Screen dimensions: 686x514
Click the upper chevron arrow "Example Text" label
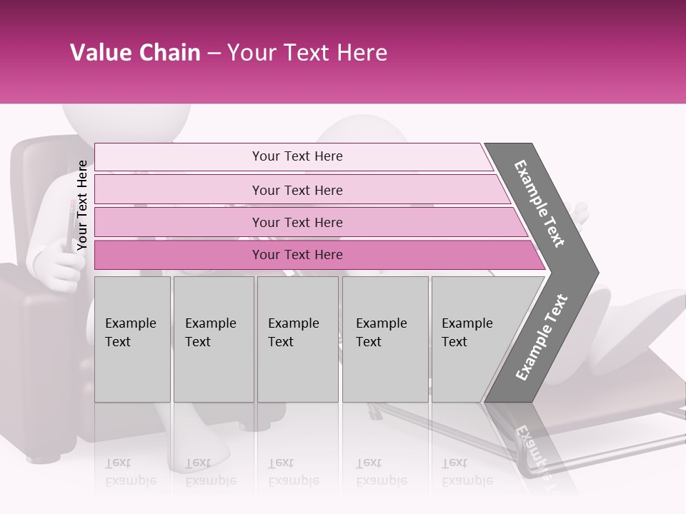(540, 203)
